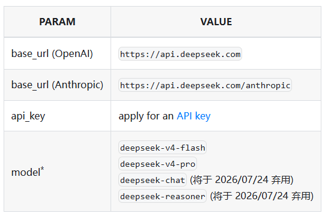Viewport: 325px width, 216px height.
Task: Click deprecation note beside deepseek-reasoner
Action: (262, 196)
